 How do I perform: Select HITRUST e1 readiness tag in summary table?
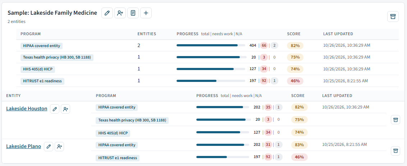(x=42, y=81)
